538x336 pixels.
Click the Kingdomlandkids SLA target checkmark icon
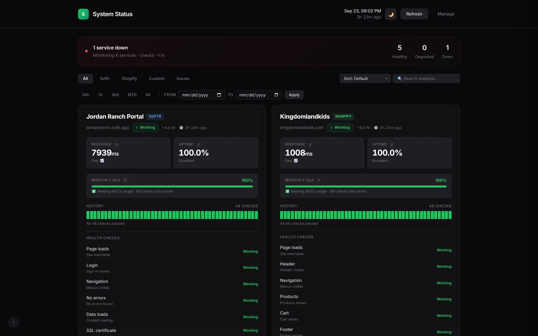[287, 192]
